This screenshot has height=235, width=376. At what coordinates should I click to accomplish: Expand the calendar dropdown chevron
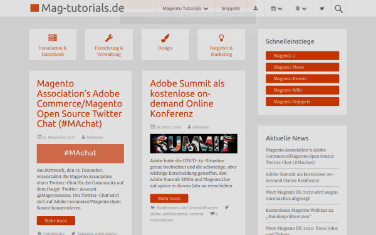click(280, 9)
